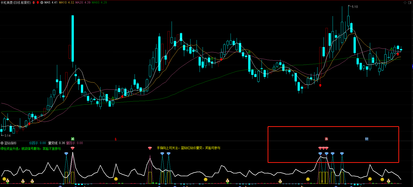Image resolution: width=413 pixels, height=187 pixels.
Task: Click the red up arrow below the candles left of the 5.10 peak
Action: [x=320, y=85]
